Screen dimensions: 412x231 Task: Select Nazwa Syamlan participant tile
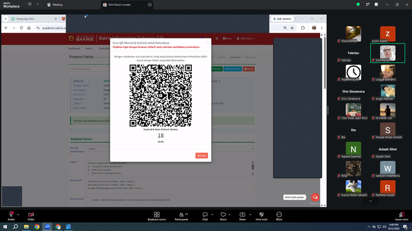coord(353,150)
